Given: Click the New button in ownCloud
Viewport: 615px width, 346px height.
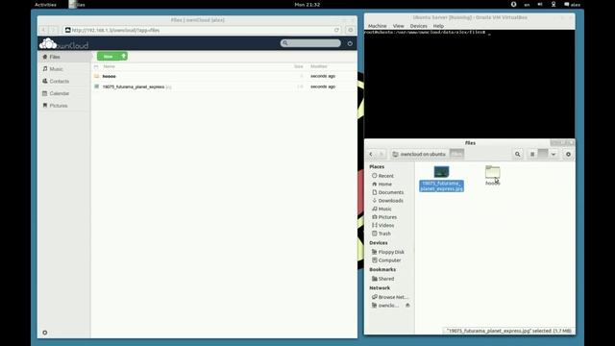Looking at the screenshot, I should coord(109,57).
